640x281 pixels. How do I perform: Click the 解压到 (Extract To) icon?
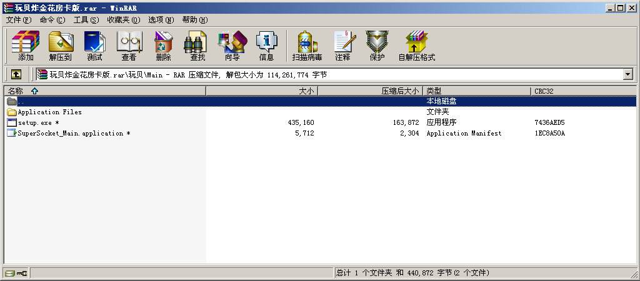click(x=61, y=46)
